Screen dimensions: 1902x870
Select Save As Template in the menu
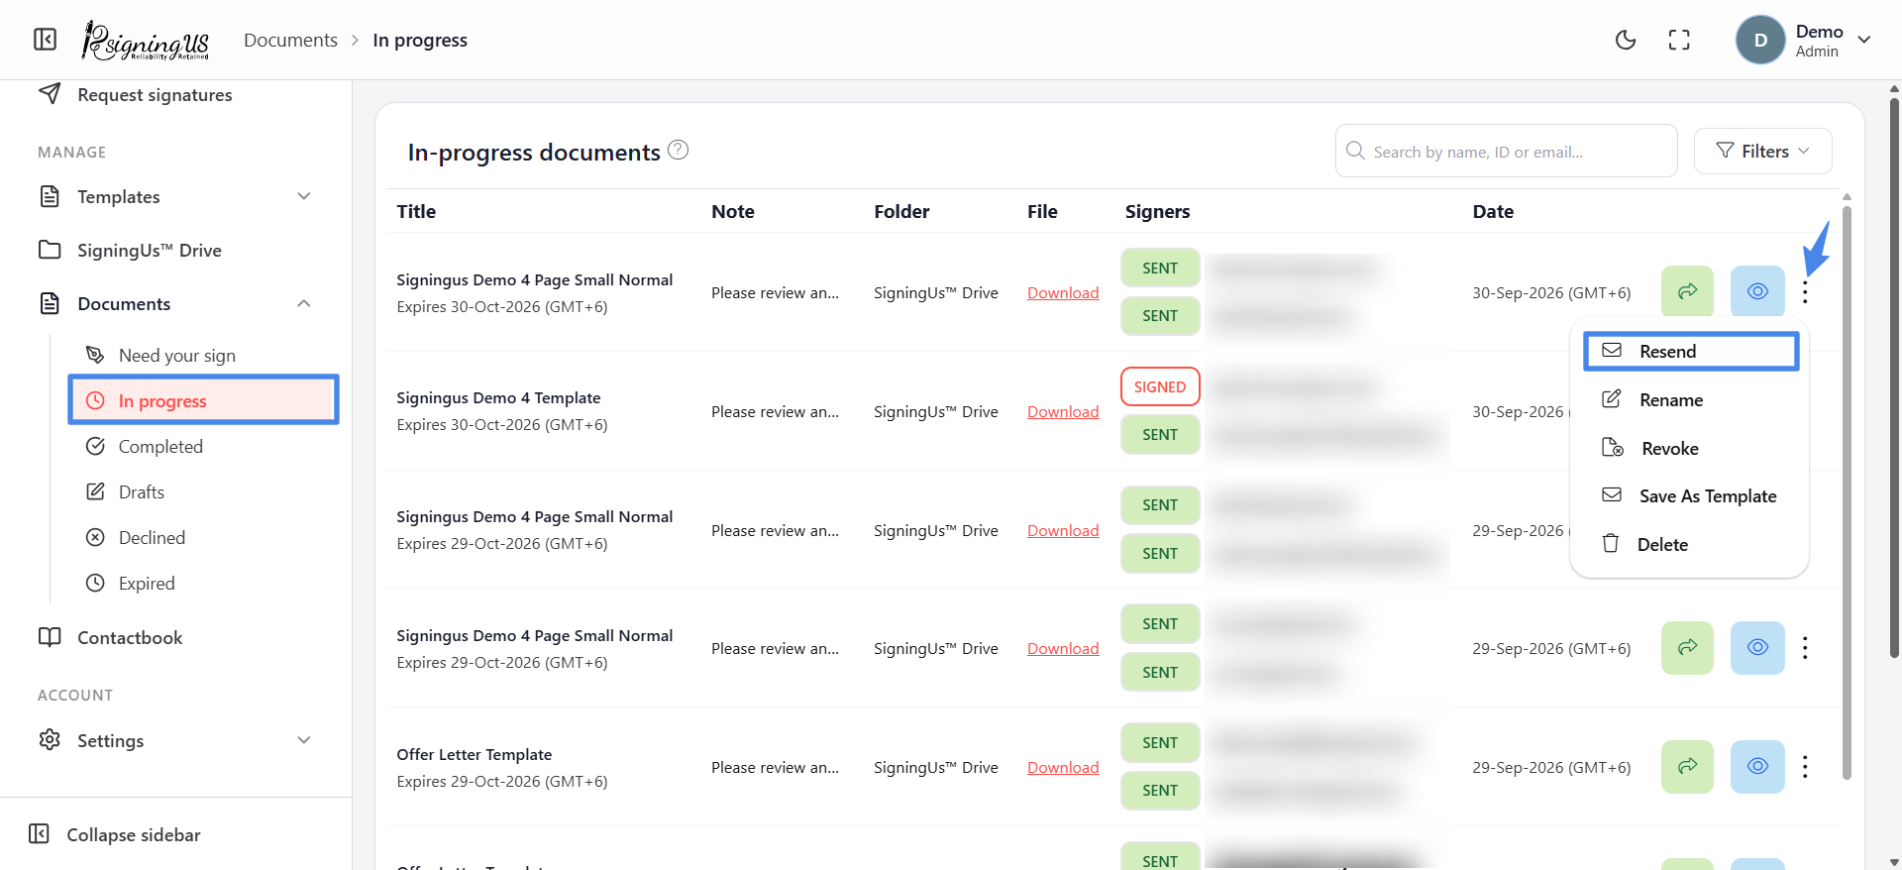(x=1691, y=495)
